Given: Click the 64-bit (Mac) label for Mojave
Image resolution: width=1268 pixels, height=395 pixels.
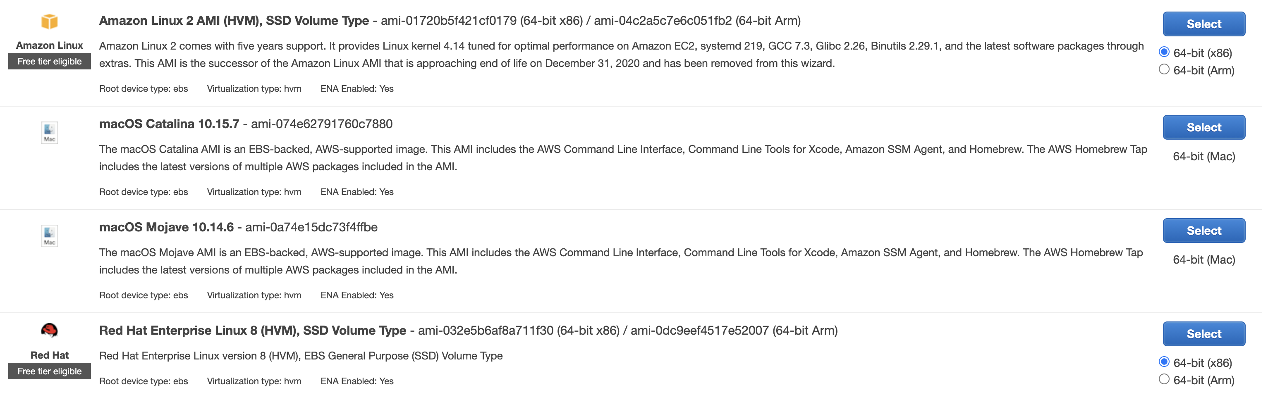Looking at the screenshot, I should coord(1203,260).
